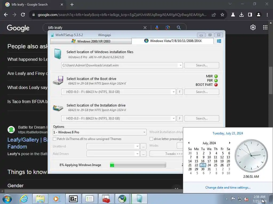Enable Patch UxTheme.dll checkbox
This screenshot has width=273, height=204.
[55, 139]
